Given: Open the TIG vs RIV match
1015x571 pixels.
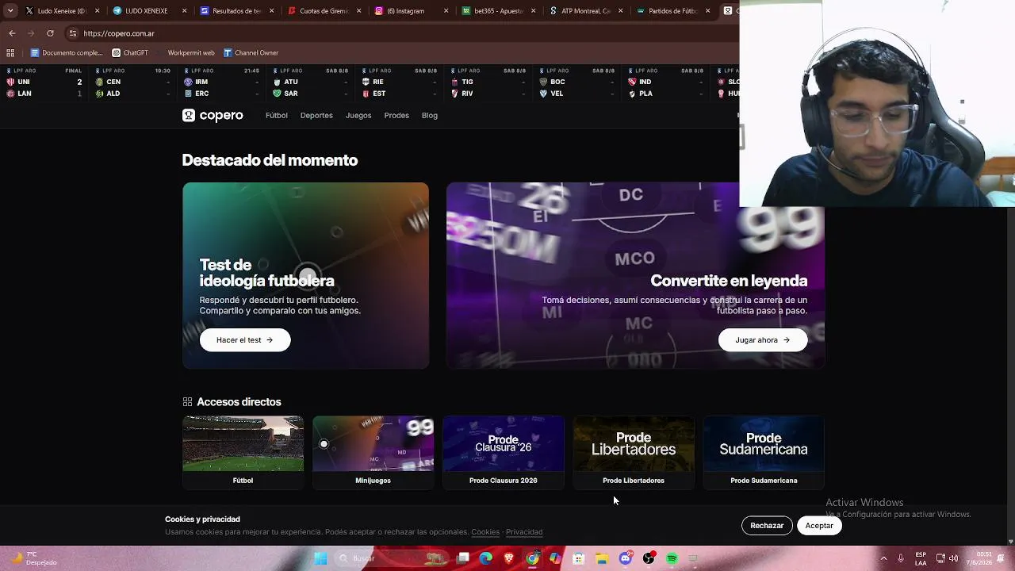Looking at the screenshot, I should 488,82.
